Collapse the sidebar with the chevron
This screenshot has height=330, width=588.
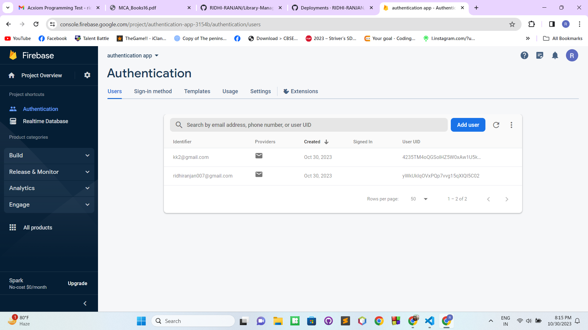coord(85,303)
